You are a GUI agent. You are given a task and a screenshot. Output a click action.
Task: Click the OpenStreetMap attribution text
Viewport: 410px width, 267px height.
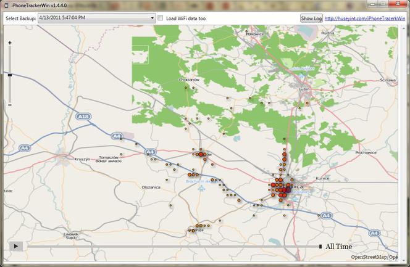click(x=374, y=257)
